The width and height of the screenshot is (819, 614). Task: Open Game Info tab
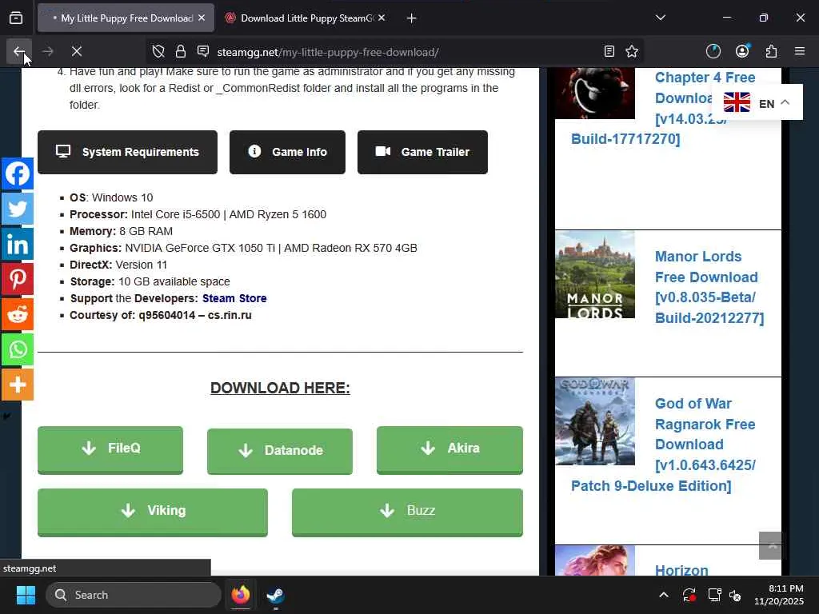coord(287,152)
